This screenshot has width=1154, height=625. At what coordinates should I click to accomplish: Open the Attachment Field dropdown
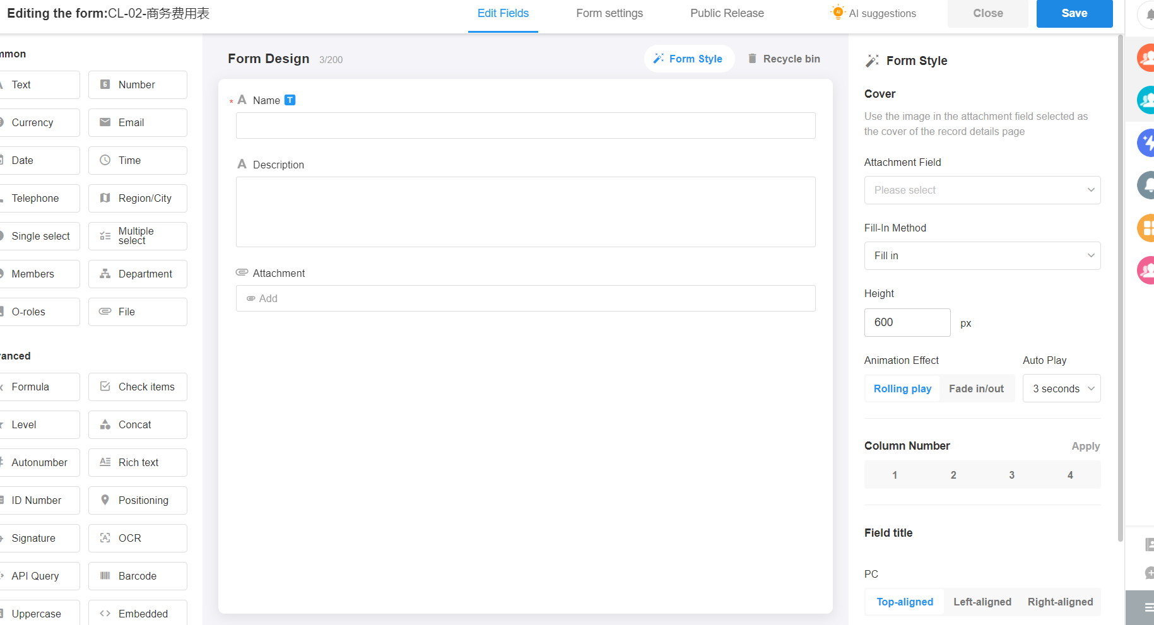pos(982,190)
